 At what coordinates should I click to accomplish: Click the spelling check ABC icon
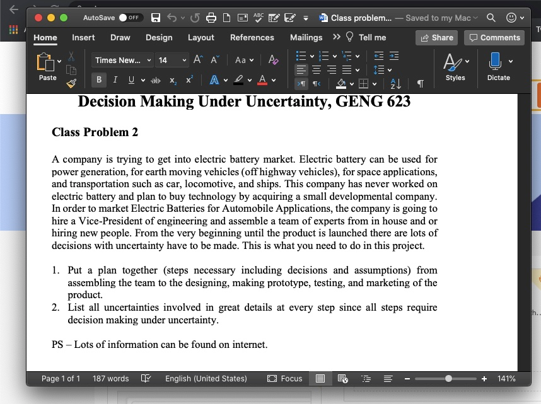click(258, 18)
